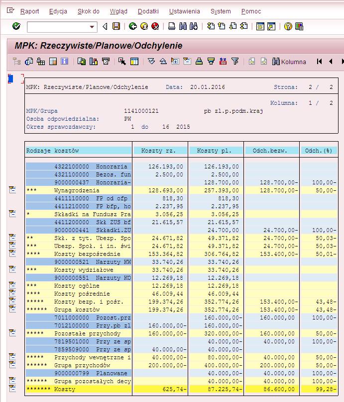Screen dimensions: 344x402
Task: Click the single-level collapse up-triangle icon
Action: coord(163,61)
